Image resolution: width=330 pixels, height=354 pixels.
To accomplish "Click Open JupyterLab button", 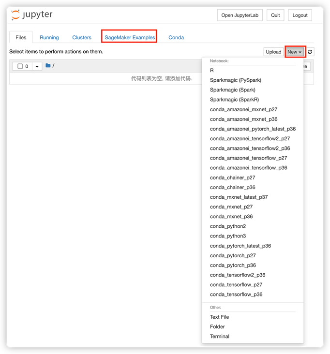I will click(x=240, y=15).
